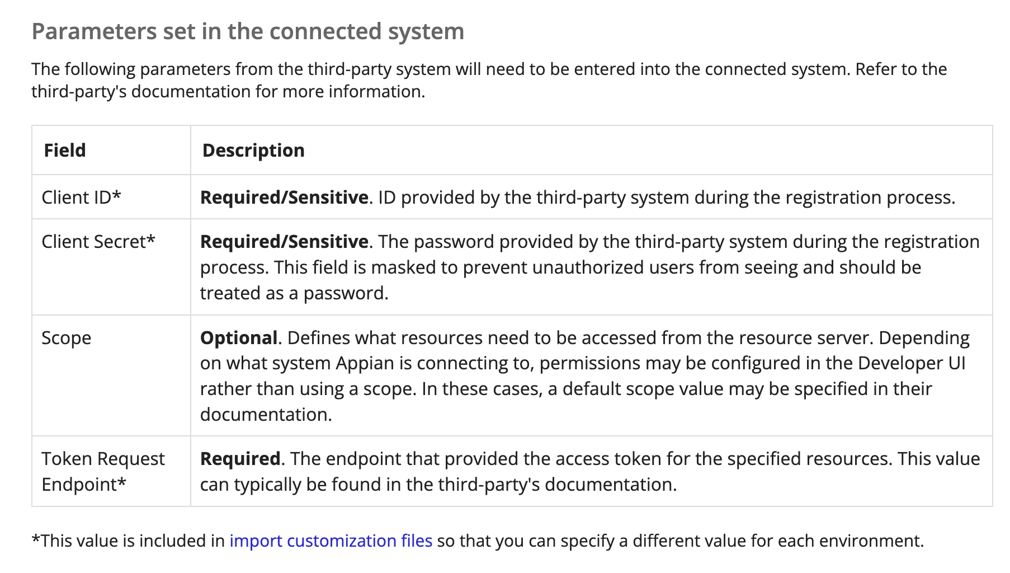Viewport: 1010px width, 573px height.
Task: Select the Description column header
Action: (x=253, y=150)
